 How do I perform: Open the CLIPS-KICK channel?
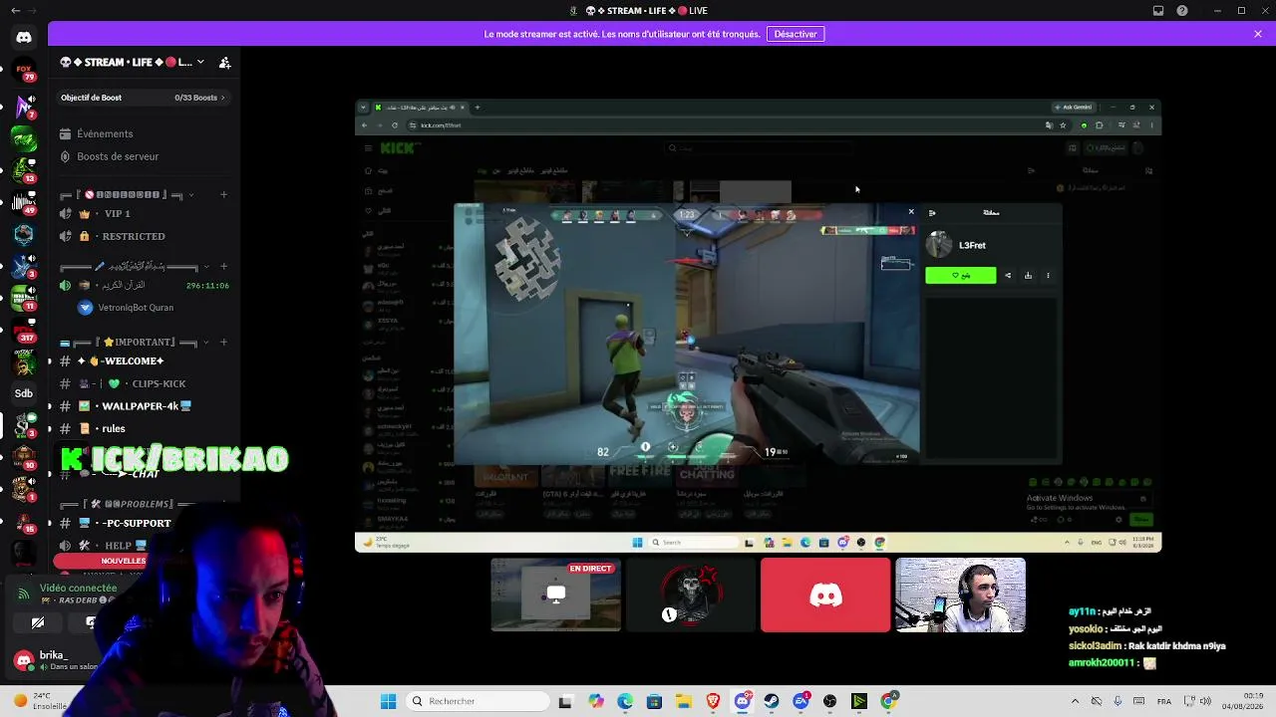click(144, 383)
